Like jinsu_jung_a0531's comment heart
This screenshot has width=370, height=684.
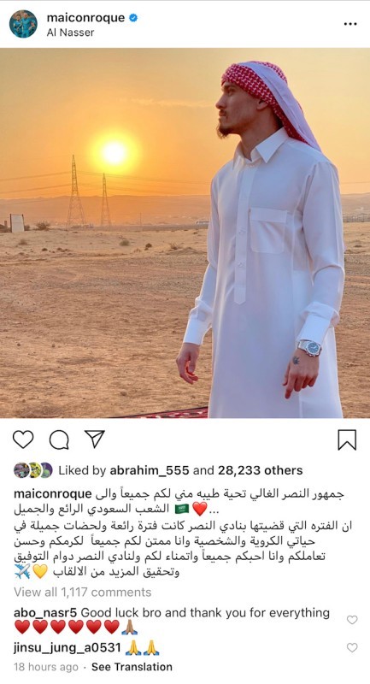point(352,648)
